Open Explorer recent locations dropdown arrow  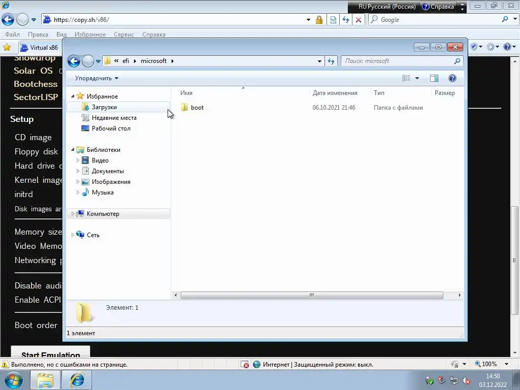(x=98, y=61)
